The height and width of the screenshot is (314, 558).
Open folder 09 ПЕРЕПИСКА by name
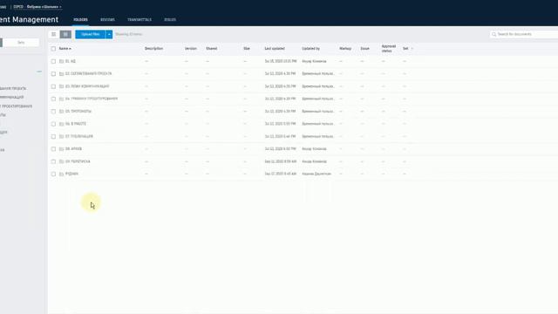(78, 161)
